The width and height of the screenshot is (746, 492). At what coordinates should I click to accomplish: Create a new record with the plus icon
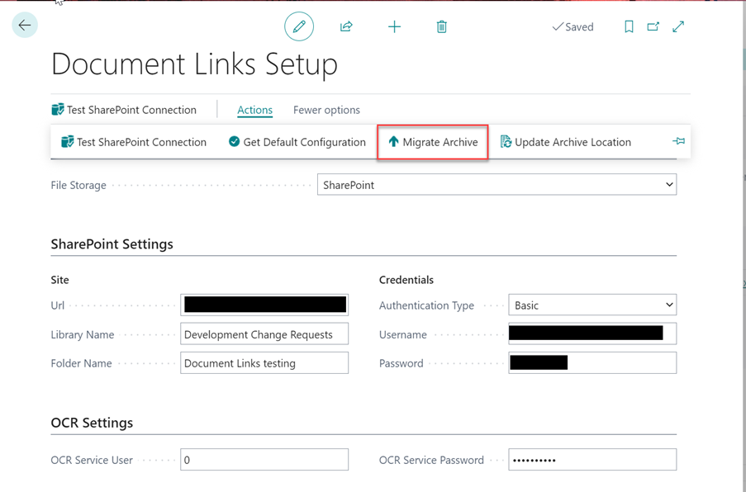[394, 26]
